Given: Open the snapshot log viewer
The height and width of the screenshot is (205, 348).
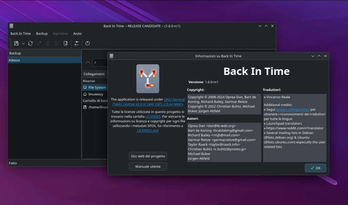Looking at the screenshot, I should pos(57,43).
